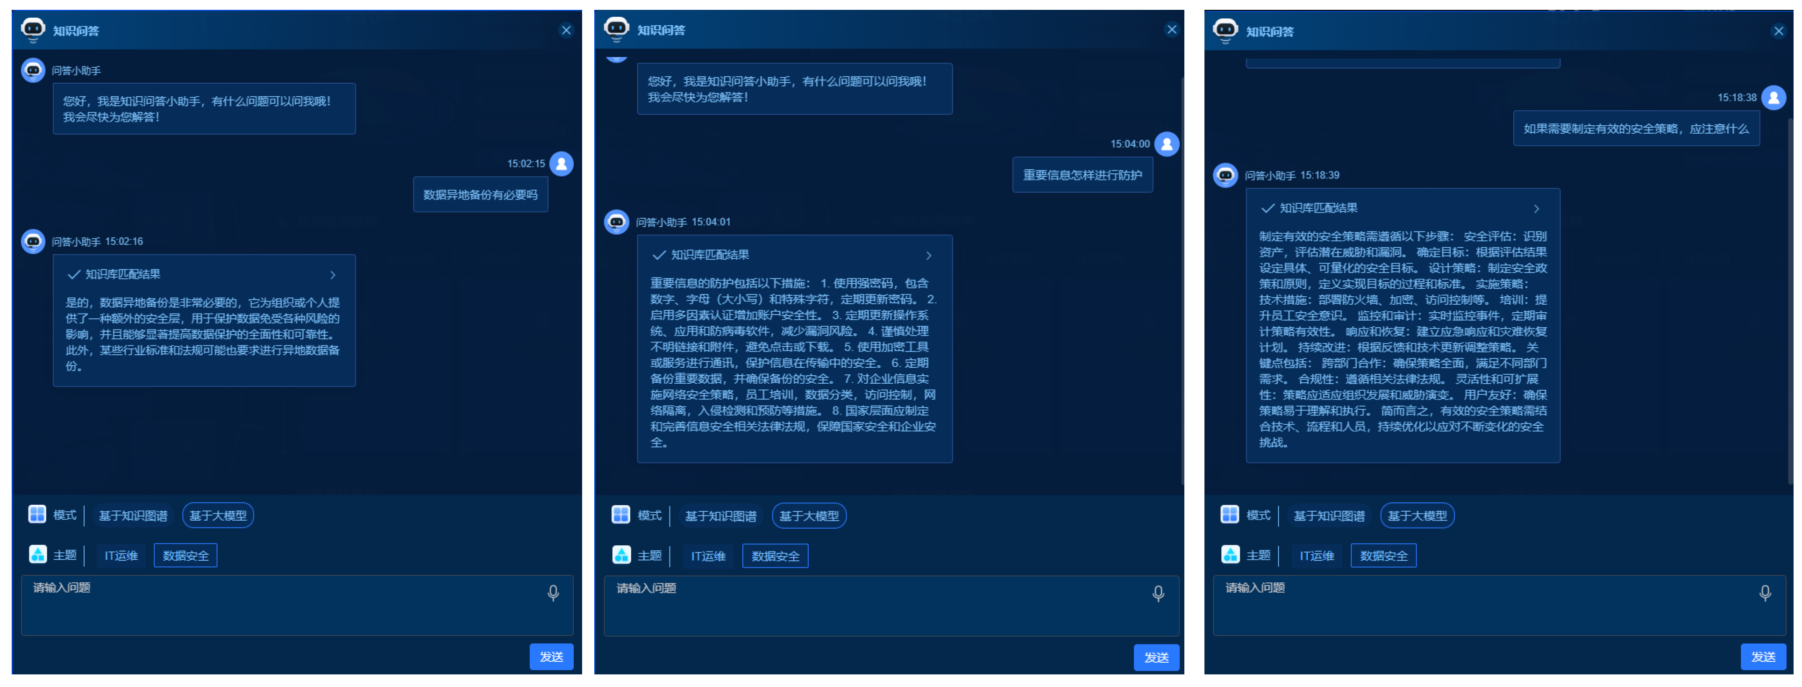Click the 模式 grid icon in the 15:04:00 chat panel
This screenshot has height=687, width=1802.
[620, 515]
